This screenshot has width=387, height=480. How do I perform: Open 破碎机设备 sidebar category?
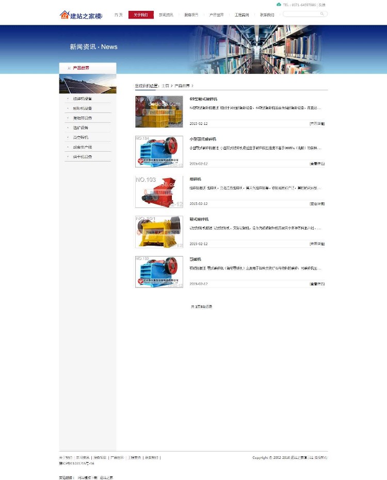pos(82,99)
